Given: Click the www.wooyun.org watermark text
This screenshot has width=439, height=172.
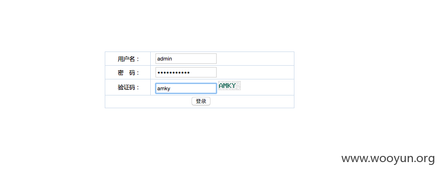Looking at the screenshot, I should [388, 159].
